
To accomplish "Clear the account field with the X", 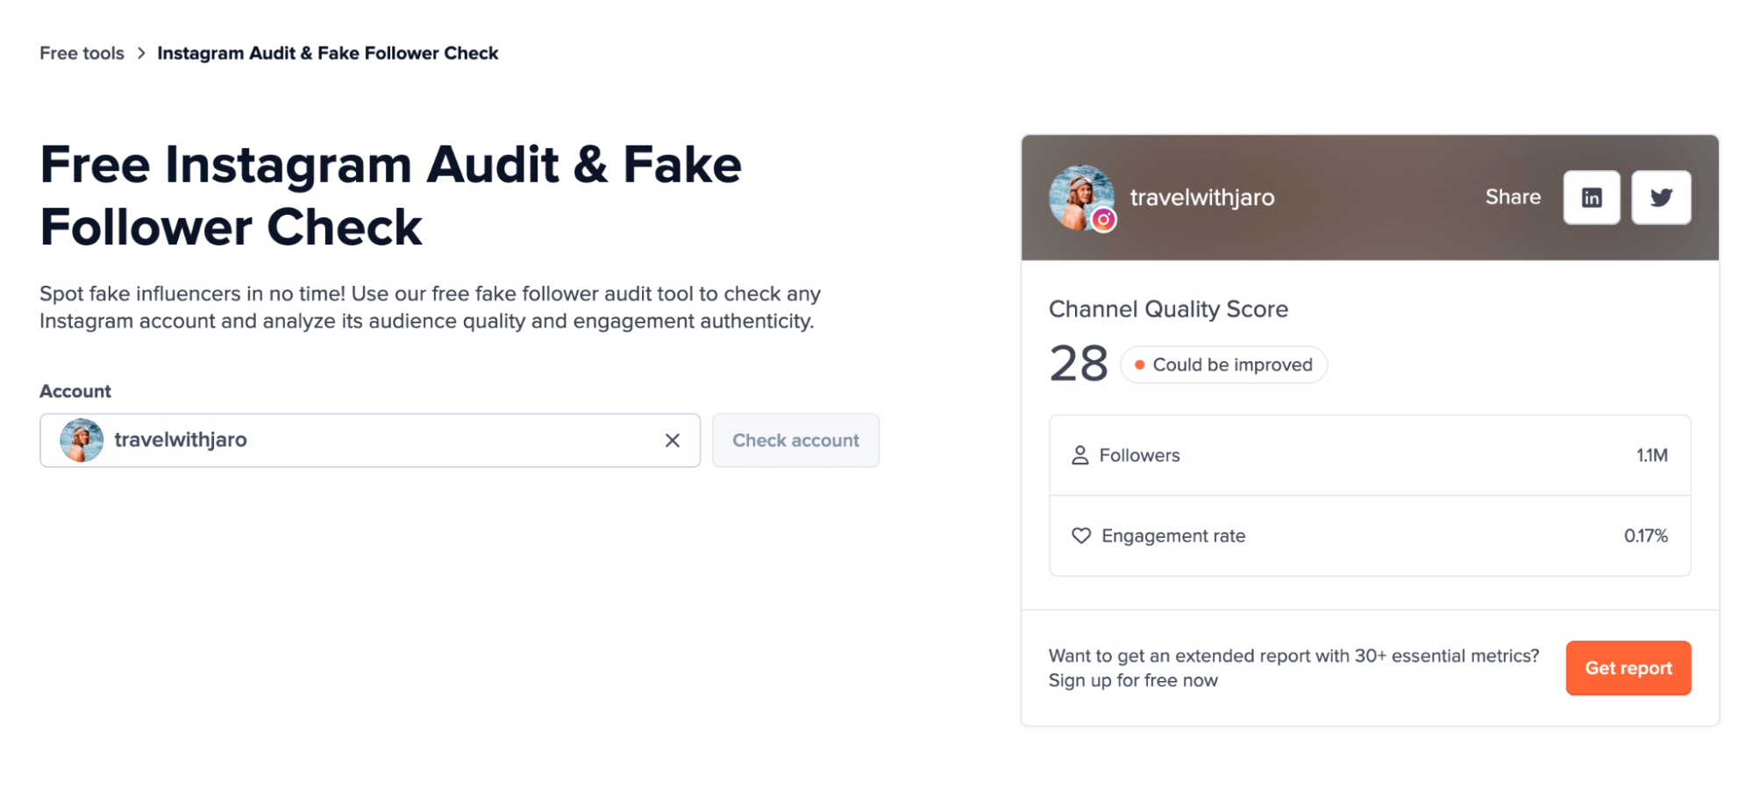I will (672, 441).
